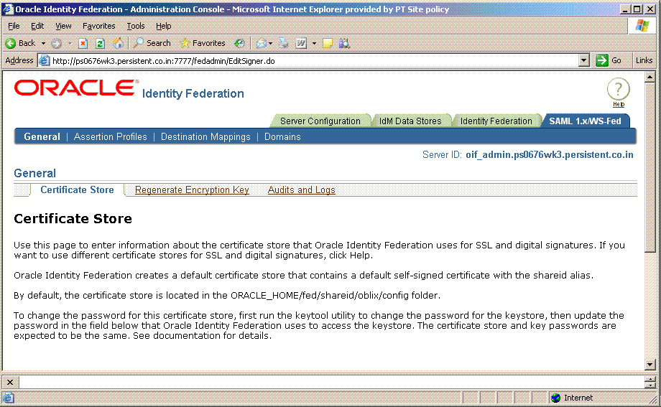Open the Favorites menu
The image size is (661, 407).
click(98, 26)
